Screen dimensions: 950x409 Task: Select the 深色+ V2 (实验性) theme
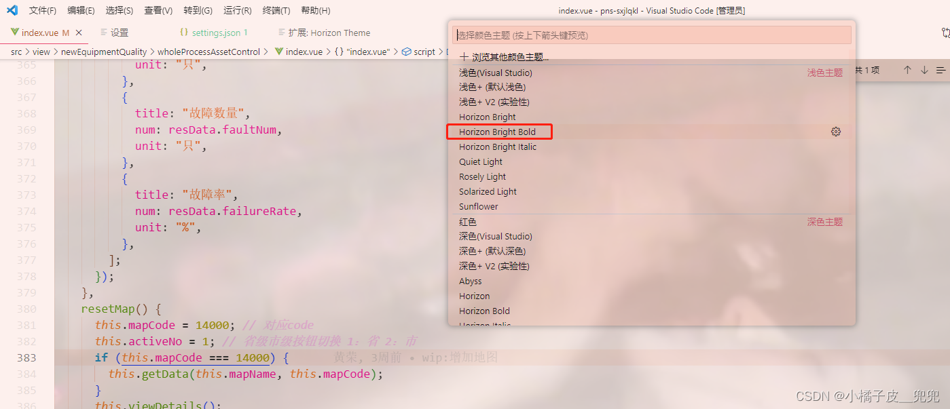652,266
